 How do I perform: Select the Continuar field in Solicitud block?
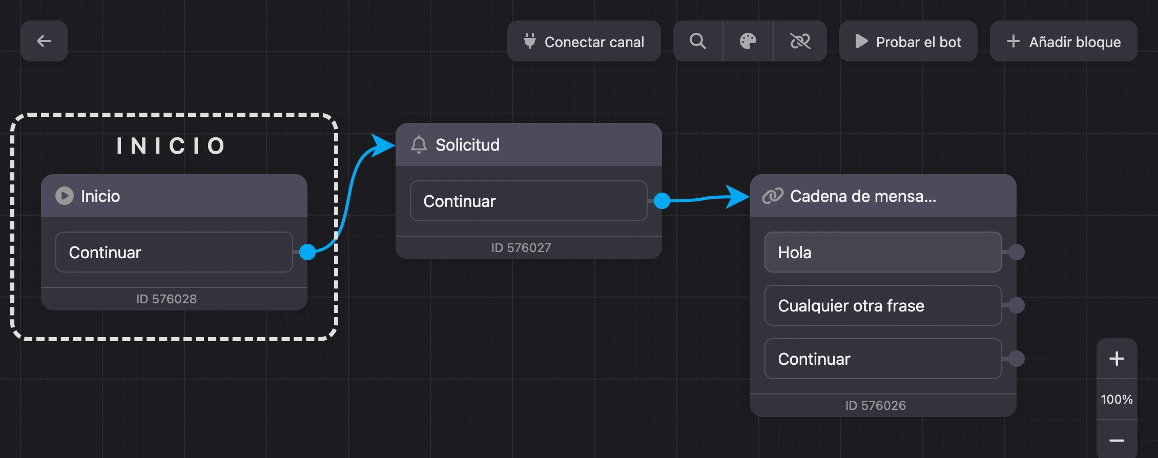(529, 201)
